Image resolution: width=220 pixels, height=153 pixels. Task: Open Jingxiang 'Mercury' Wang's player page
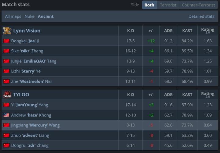pyautogui.click(x=35, y=125)
